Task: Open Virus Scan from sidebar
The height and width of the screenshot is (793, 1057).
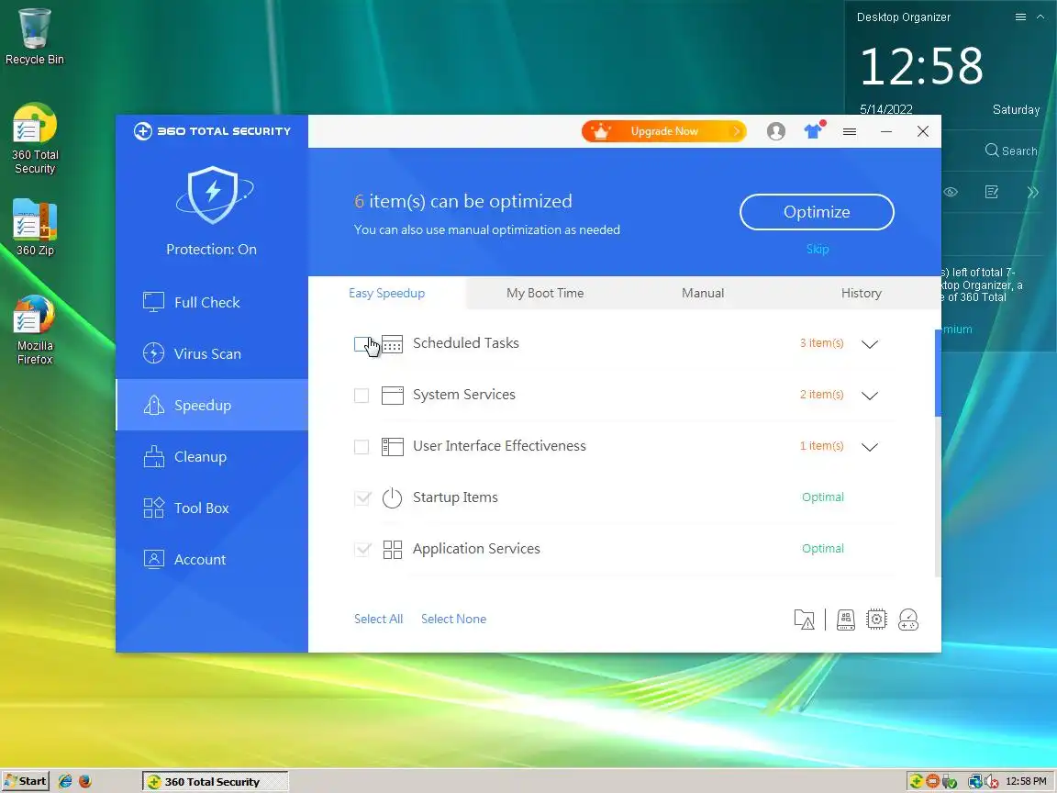Action: (x=212, y=353)
